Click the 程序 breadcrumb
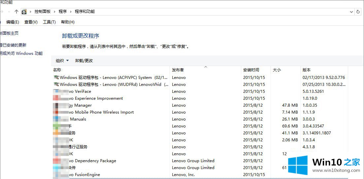The width and height of the screenshot is (364, 179). pyautogui.click(x=63, y=11)
